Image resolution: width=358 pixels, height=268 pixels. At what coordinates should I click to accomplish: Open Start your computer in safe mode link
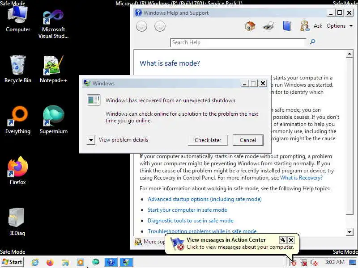(x=187, y=210)
